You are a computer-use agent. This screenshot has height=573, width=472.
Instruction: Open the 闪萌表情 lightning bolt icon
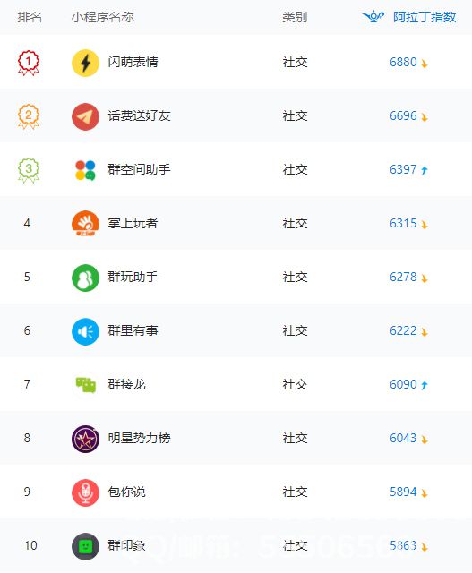85,63
